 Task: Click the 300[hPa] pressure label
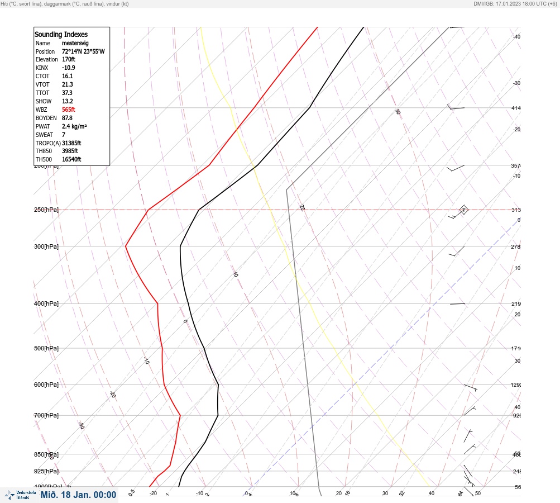46,246
